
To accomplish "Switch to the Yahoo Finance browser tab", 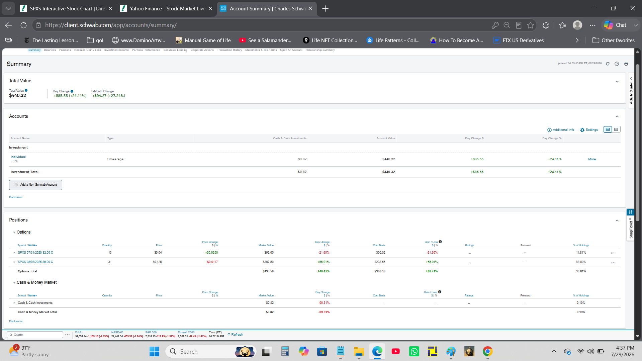I will pyautogui.click(x=167, y=9).
